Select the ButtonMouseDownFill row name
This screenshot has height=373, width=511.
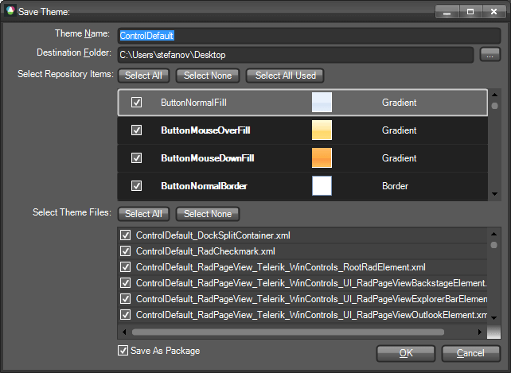tap(208, 158)
